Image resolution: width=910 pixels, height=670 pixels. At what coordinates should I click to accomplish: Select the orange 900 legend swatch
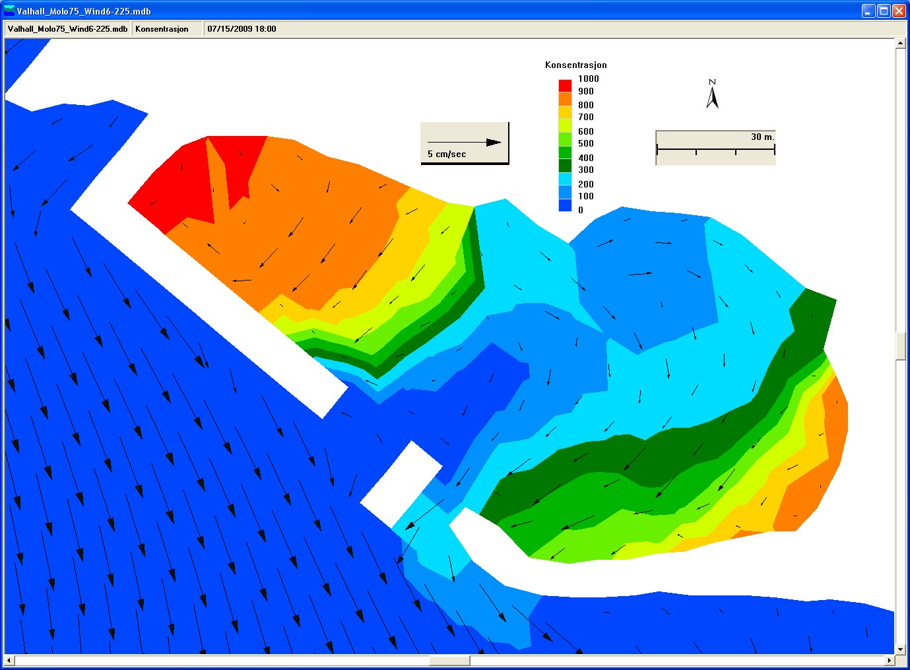point(565,99)
